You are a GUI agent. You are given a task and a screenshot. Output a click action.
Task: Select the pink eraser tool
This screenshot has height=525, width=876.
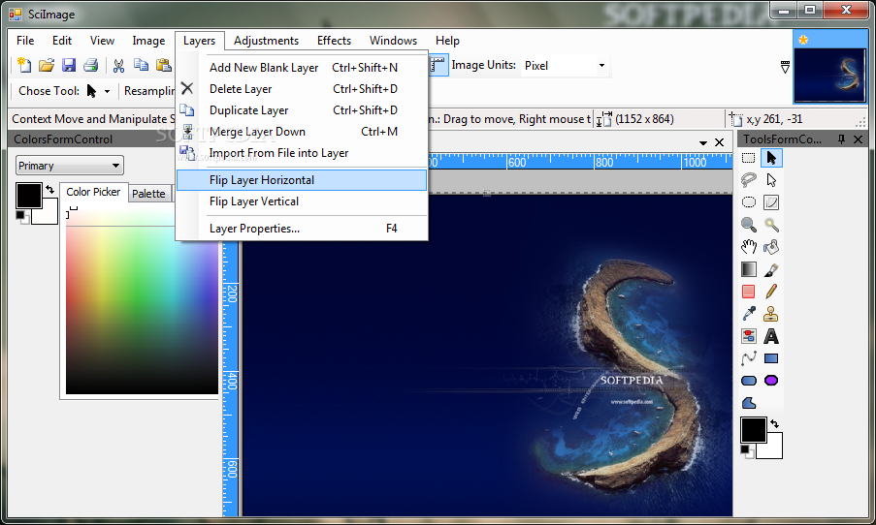tap(749, 292)
